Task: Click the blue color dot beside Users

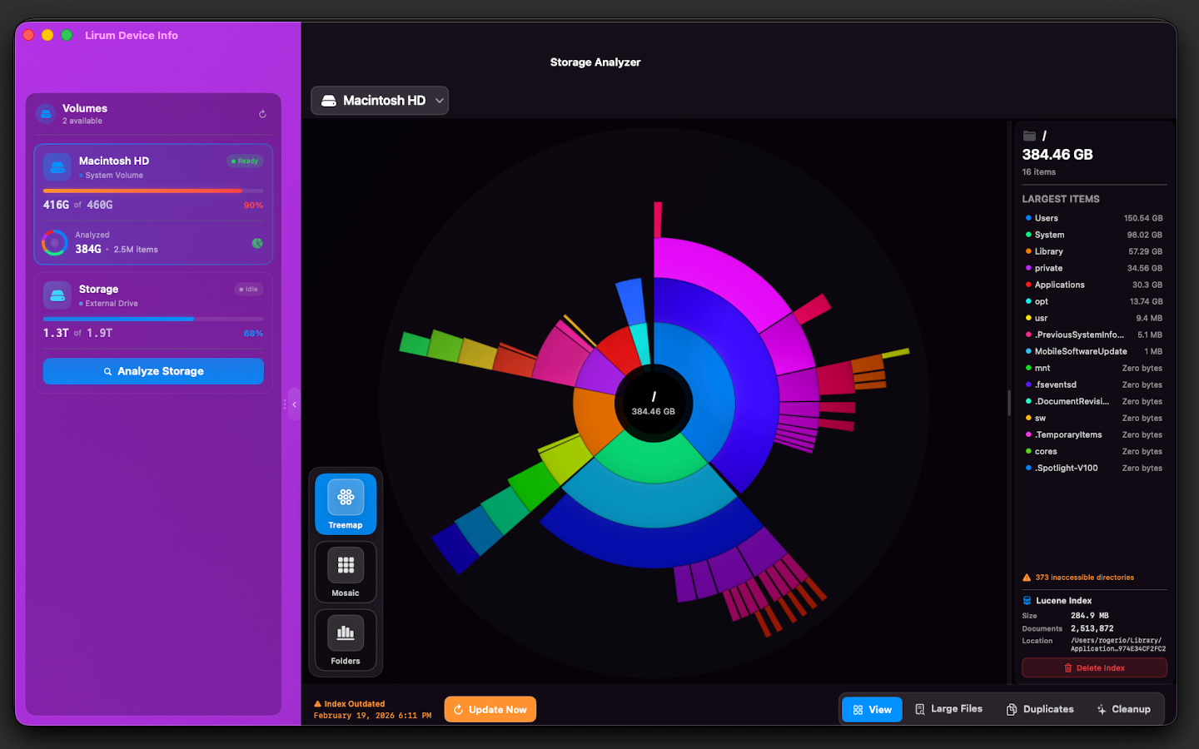Action: (x=1028, y=218)
